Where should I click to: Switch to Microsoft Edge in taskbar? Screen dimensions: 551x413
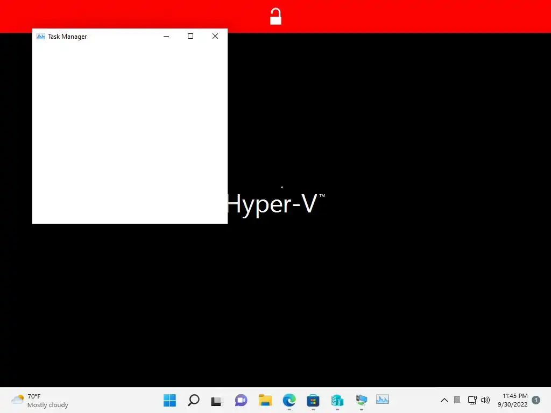pos(289,400)
